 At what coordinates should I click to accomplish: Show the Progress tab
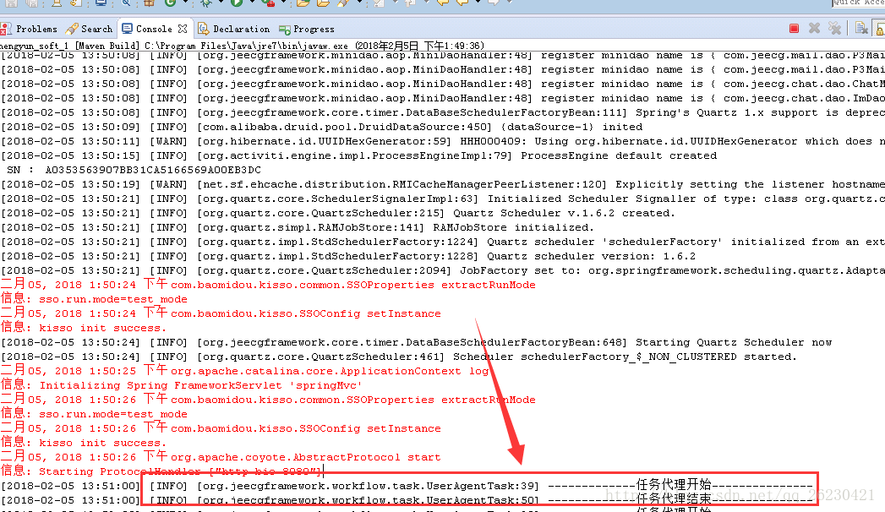pos(309,29)
